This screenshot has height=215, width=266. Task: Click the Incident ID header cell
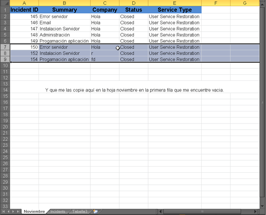(24, 10)
